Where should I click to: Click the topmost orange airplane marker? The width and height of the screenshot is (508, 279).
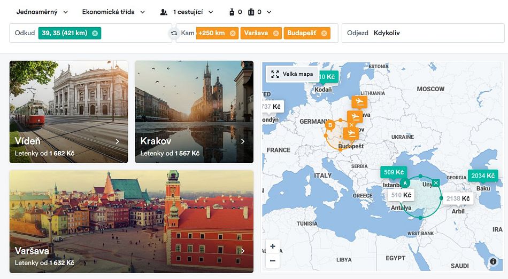[x=359, y=101]
